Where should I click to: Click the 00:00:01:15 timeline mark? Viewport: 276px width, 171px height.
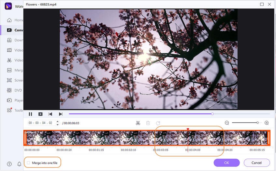(96, 150)
